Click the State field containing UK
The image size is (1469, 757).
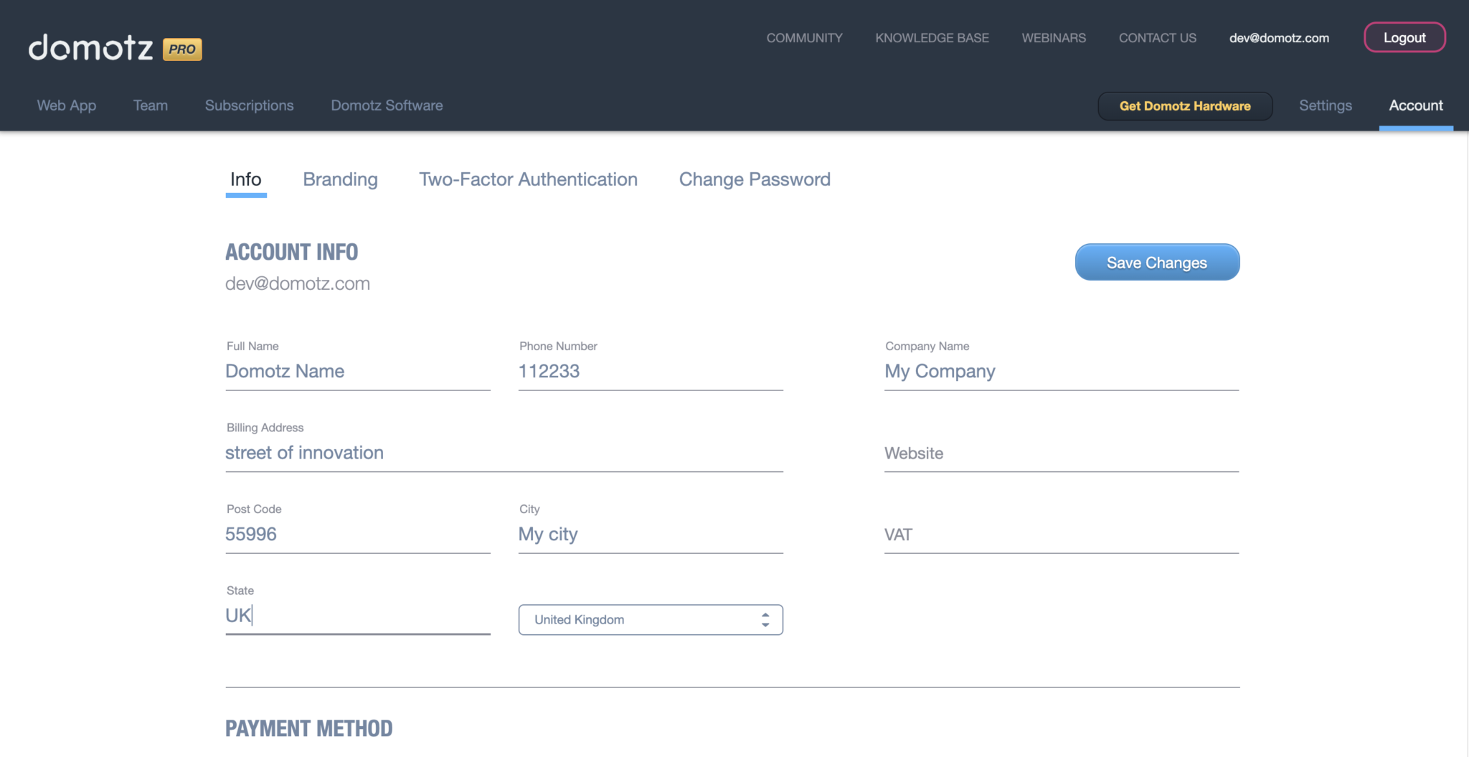pyautogui.click(x=357, y=616)
